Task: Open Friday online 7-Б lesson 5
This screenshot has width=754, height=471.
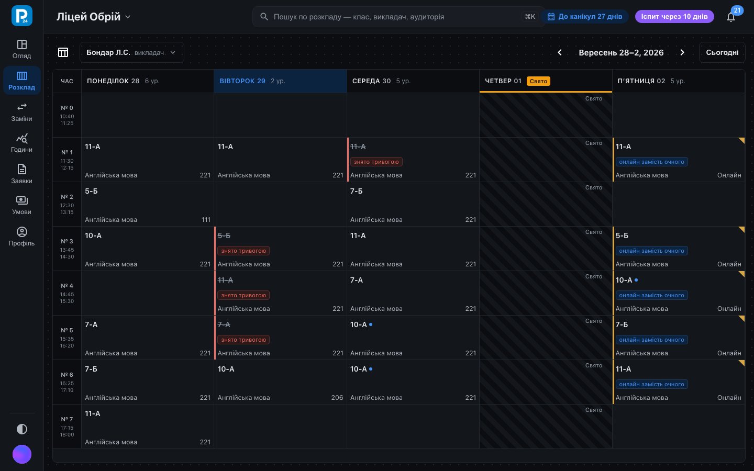Action: tap(679, 338)
